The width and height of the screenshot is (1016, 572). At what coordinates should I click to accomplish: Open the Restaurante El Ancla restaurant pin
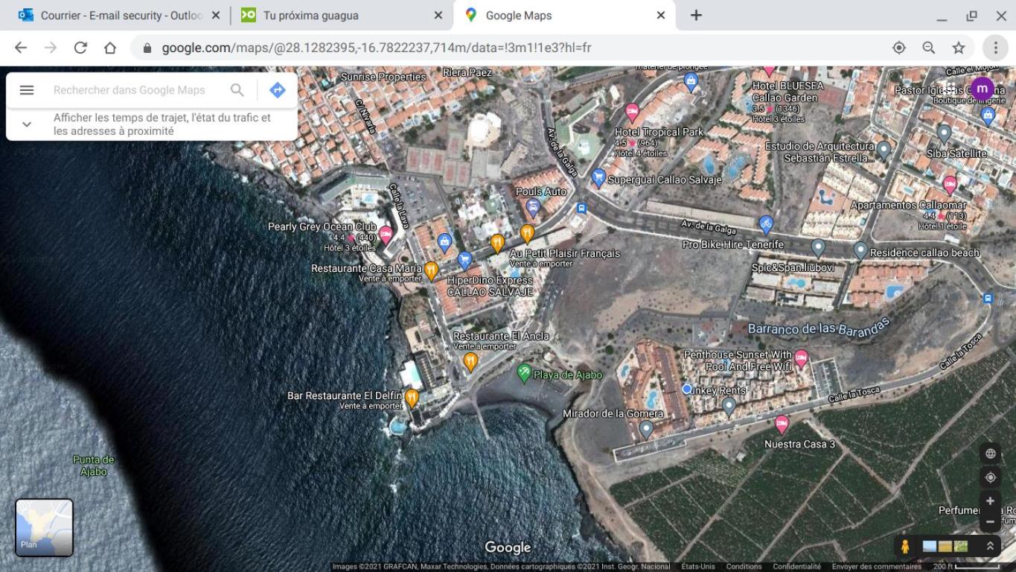(470, 362)
